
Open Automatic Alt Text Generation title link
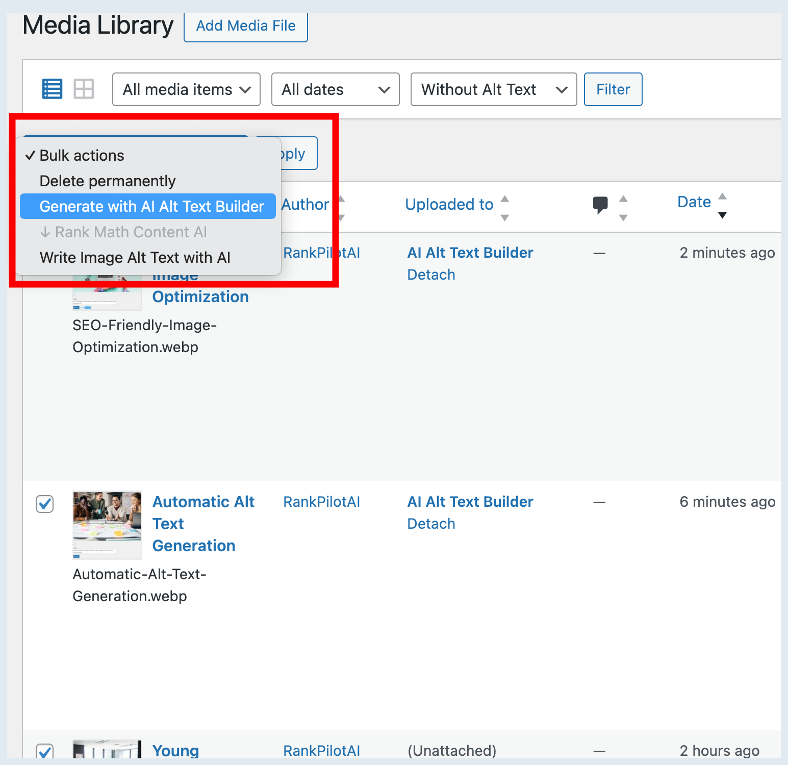(x=204, y=524)
